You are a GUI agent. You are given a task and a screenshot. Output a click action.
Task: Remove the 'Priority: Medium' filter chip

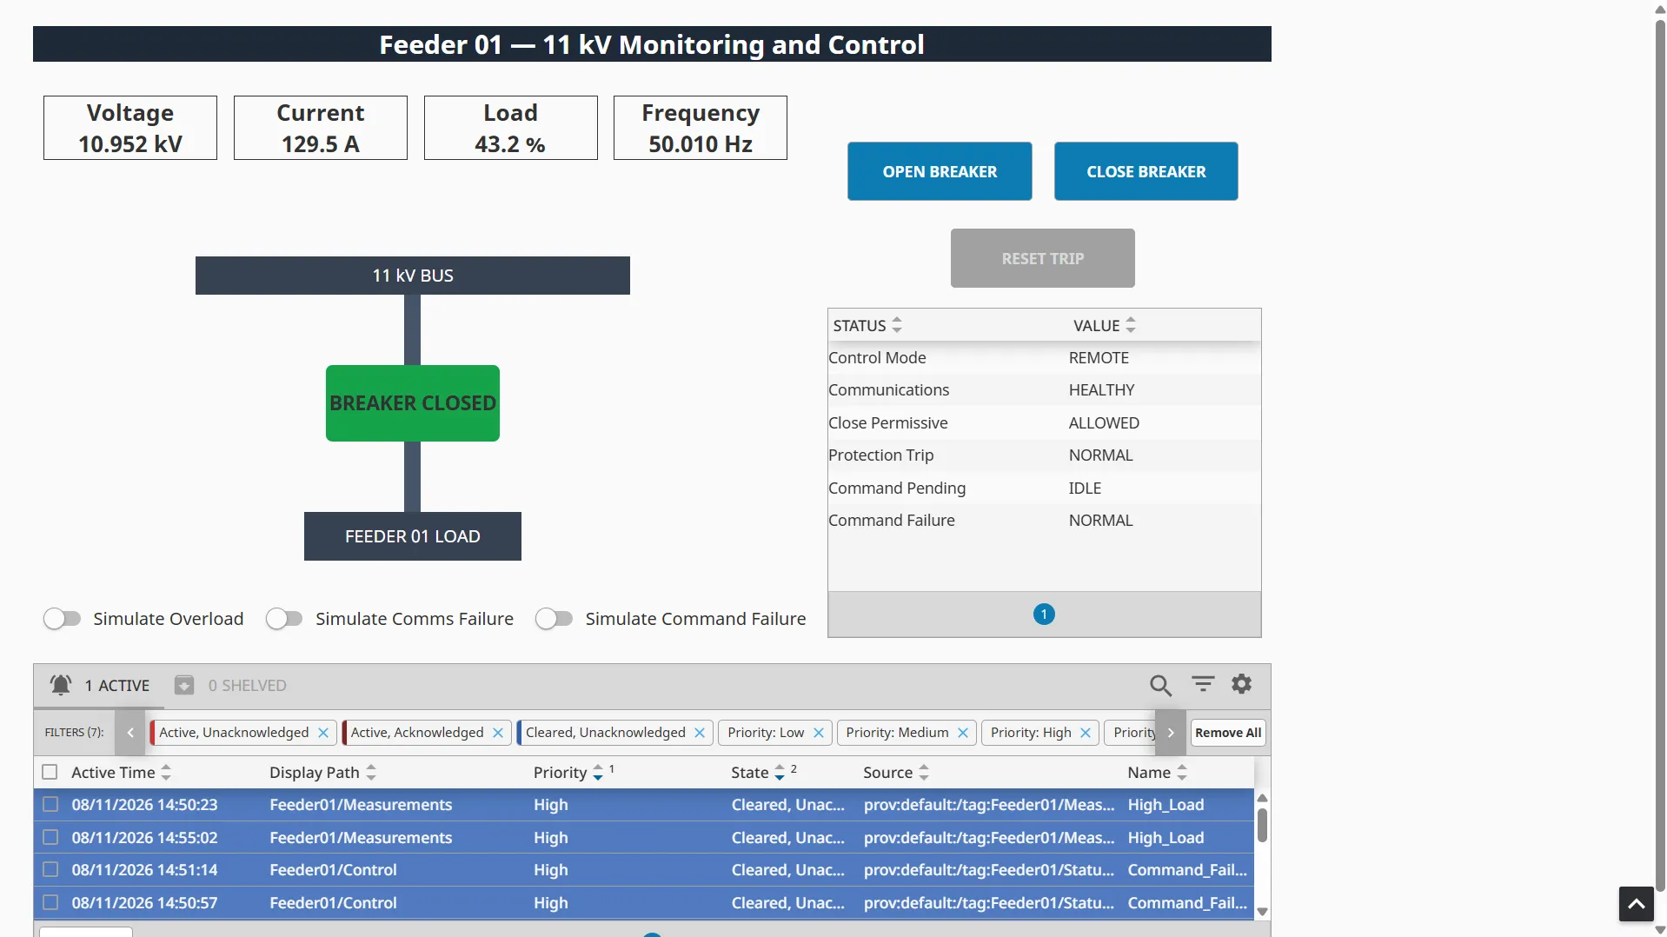963,733
